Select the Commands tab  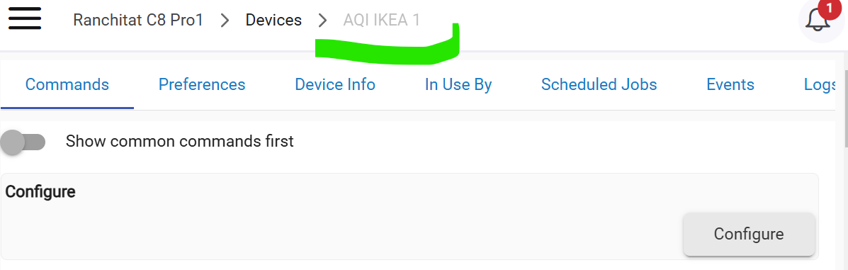67,84
